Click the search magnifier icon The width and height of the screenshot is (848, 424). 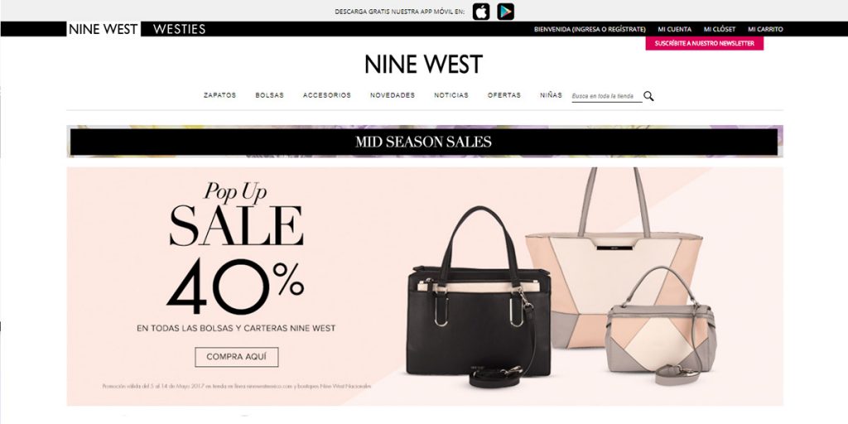point(648,96)
